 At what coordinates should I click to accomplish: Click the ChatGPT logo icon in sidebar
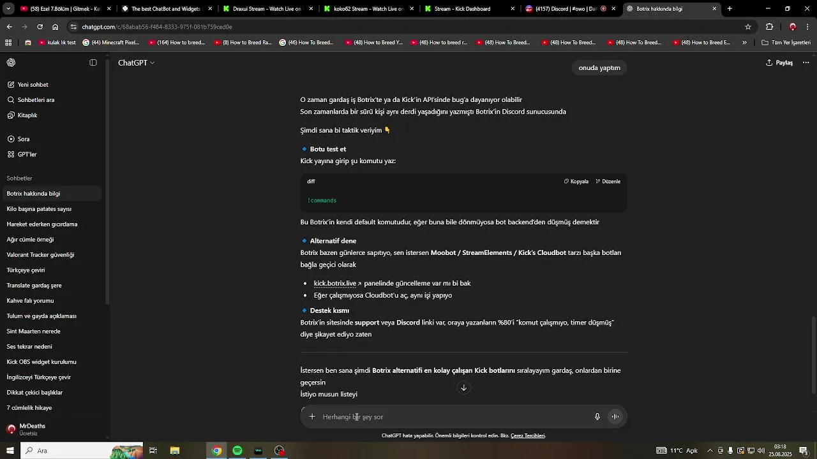tap(11, 62)
